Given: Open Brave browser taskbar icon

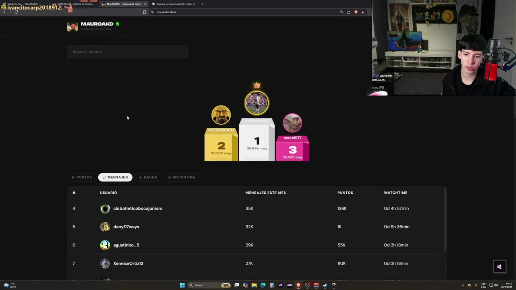Looking at the screenshot, I should point(298,285).
